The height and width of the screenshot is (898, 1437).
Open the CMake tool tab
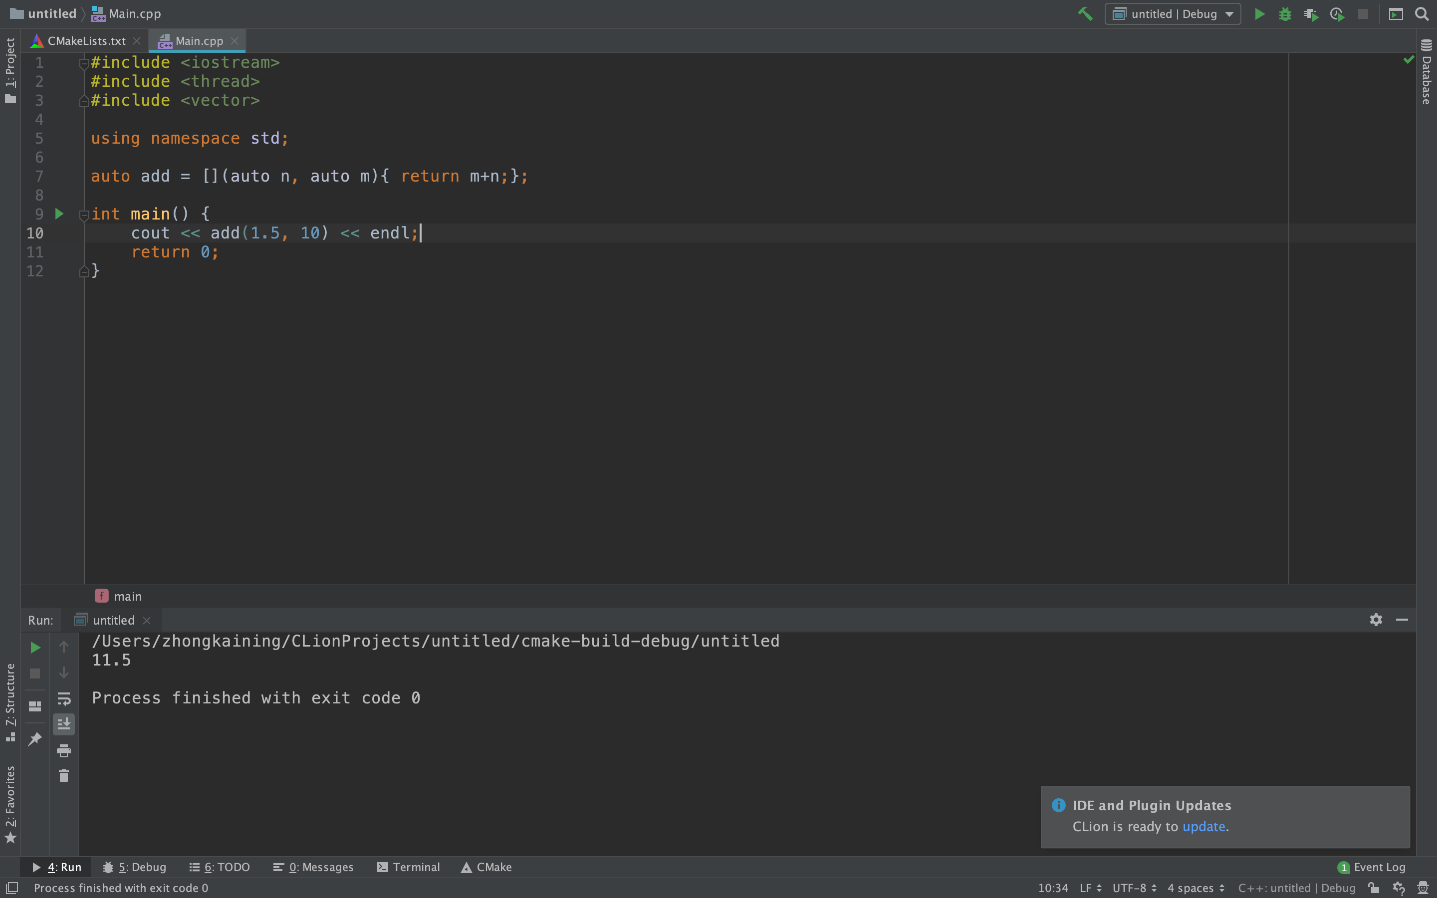point(486,867)
